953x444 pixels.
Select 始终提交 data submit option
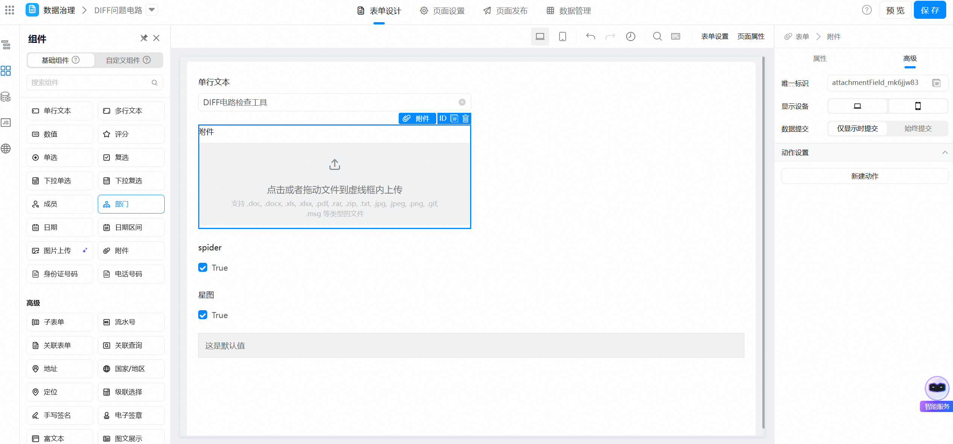pos(918,129)
